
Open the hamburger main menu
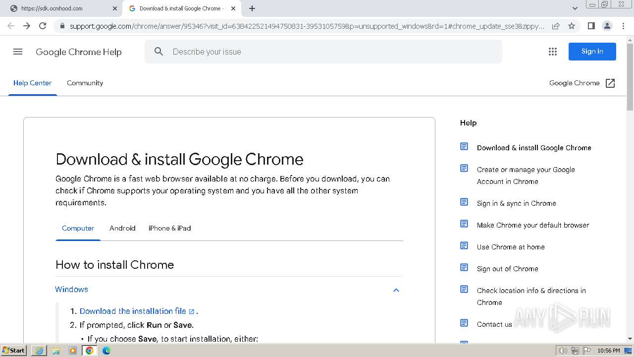[x=18, y=52]
